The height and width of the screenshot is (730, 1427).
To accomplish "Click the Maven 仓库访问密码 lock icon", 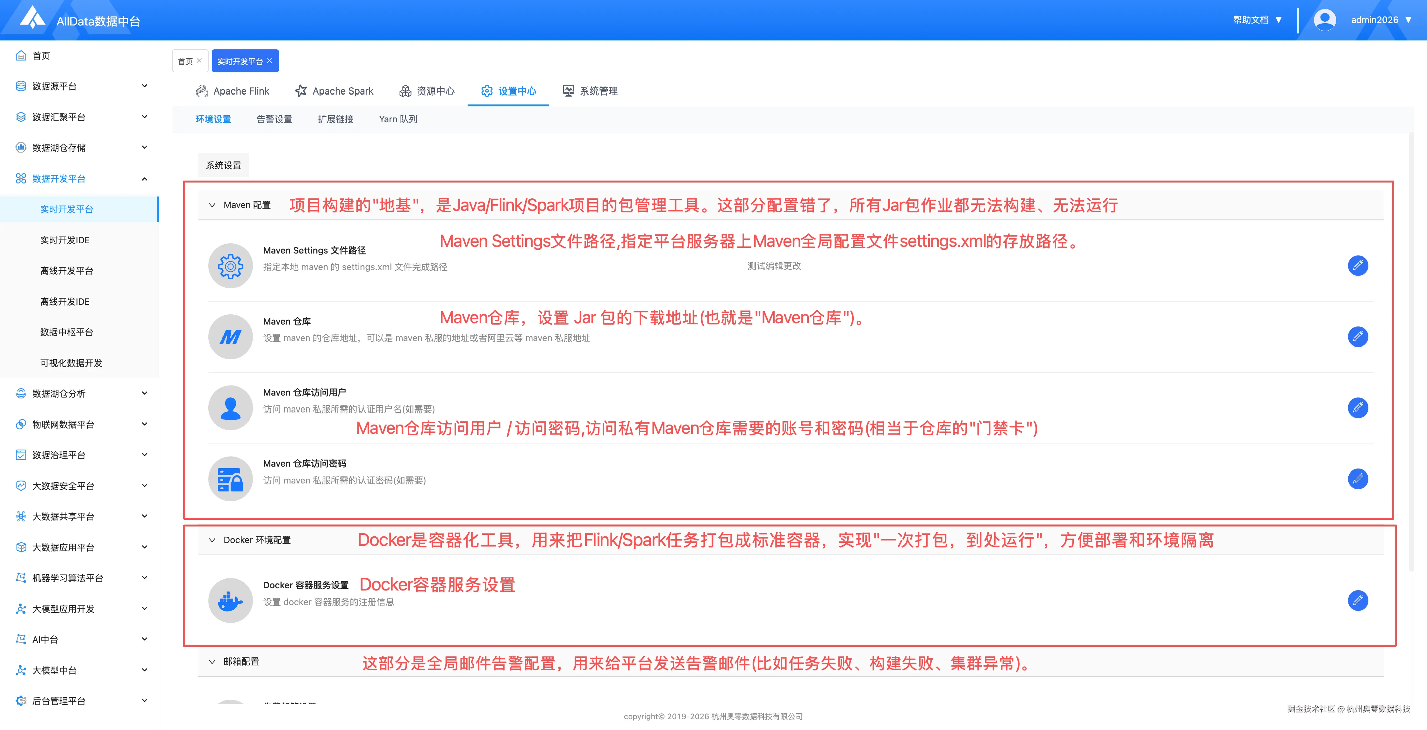I will (x=230, y=478).
